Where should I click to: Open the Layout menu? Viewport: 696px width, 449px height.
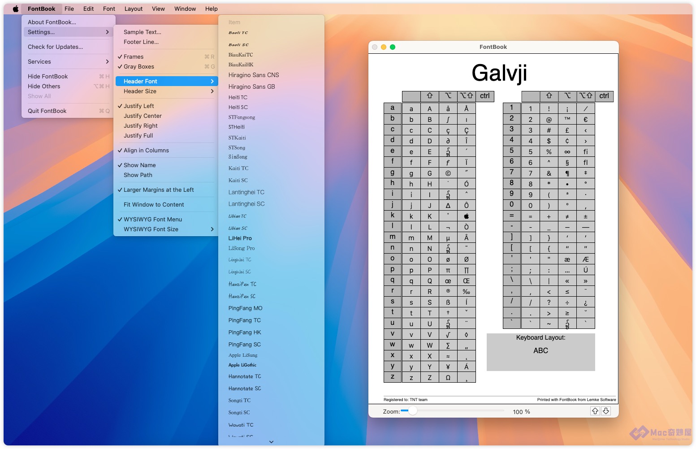click(x=134, y=9)
